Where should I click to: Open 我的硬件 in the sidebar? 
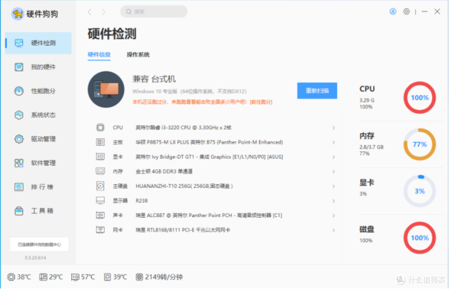tap(38, 67)
